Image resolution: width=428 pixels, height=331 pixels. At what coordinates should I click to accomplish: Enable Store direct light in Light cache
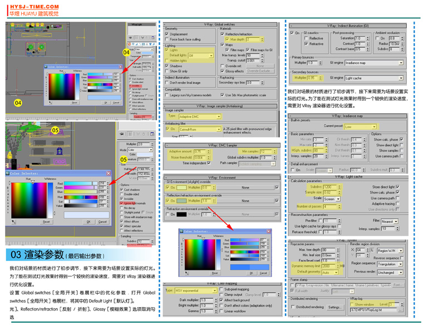click(399, 187)
